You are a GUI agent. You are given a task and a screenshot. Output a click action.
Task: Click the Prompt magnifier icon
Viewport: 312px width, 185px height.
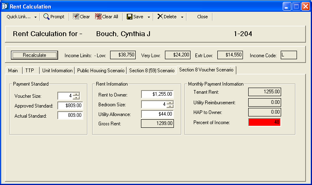[47, 17]
